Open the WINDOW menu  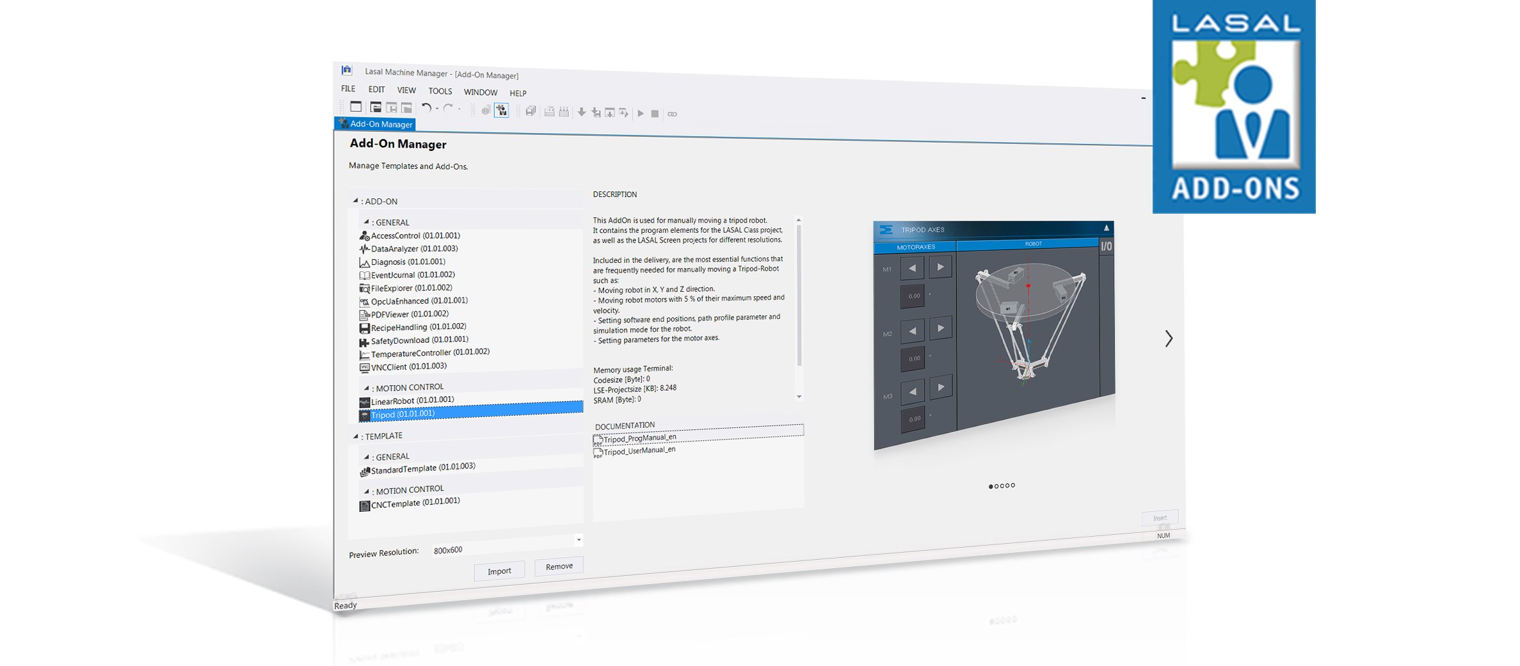[x=481, y=92]
